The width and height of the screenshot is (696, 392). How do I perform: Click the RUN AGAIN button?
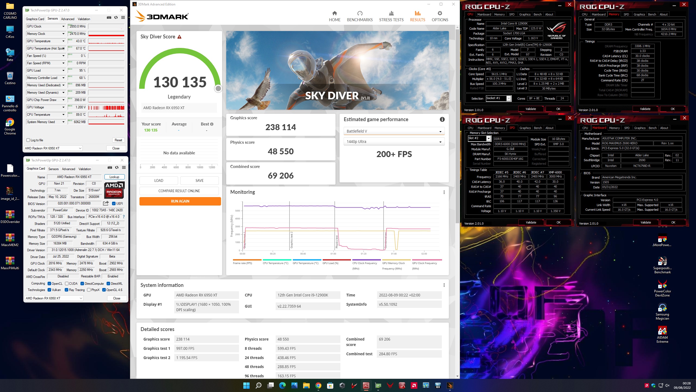tap(180, 201)
